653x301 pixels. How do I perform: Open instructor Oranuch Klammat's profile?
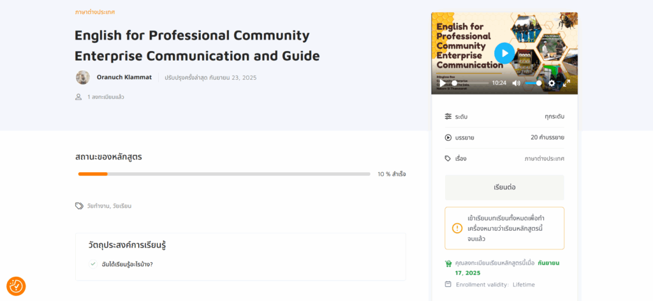[124, 77]
